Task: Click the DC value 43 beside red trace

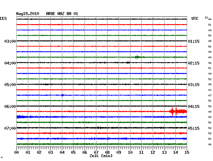Action: coord(210,90)
